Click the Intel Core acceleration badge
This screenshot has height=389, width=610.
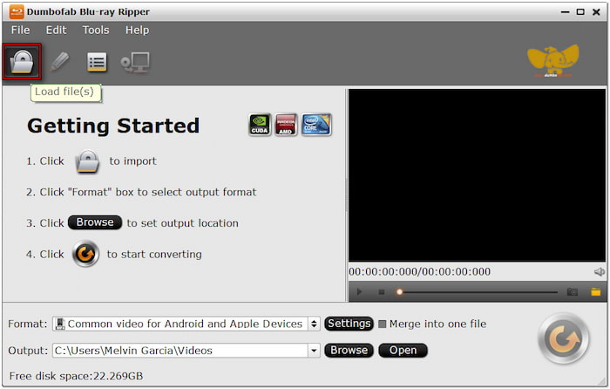click(x=316, y=125)
